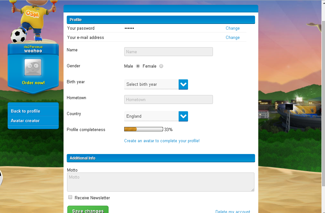Select the Male radio button
Screen dimensions: 325x213
click(x=138, y=66)
